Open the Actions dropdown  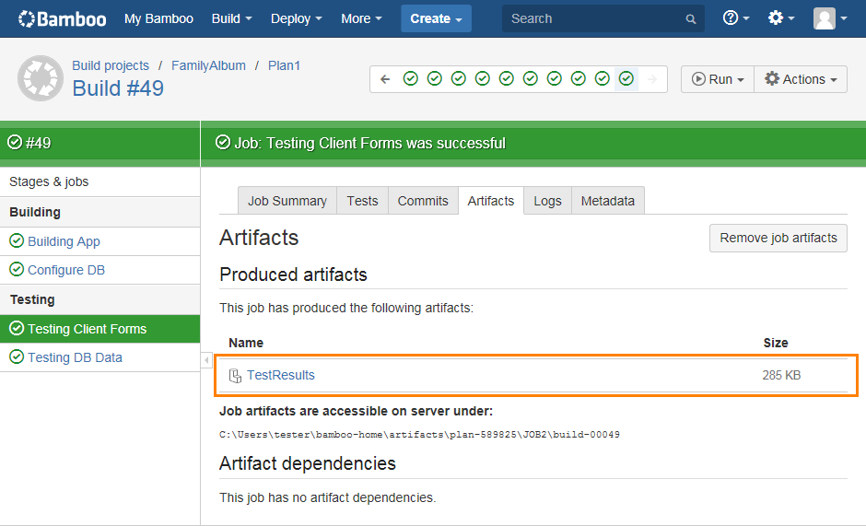click(x=800, y=79)
